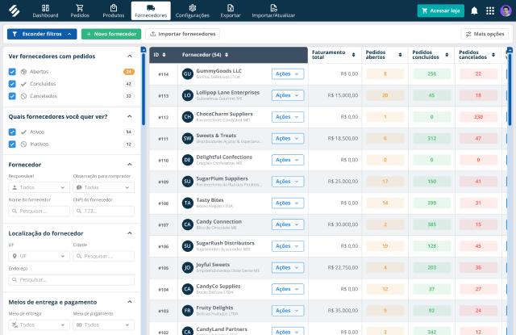Collapse Ver fornecedores com pedidos section
Viewport: 516px width, 335px height.
(130, 56)
